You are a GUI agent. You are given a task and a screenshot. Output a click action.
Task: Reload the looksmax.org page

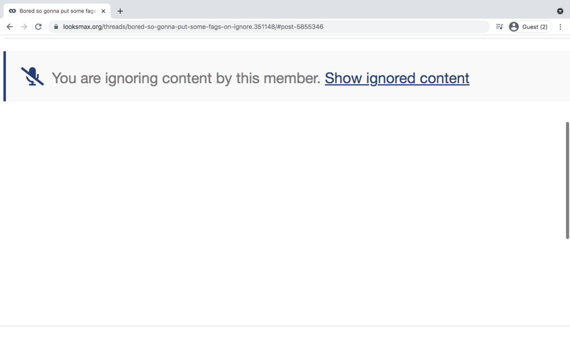pyautogui.click(x=38, y=27)
